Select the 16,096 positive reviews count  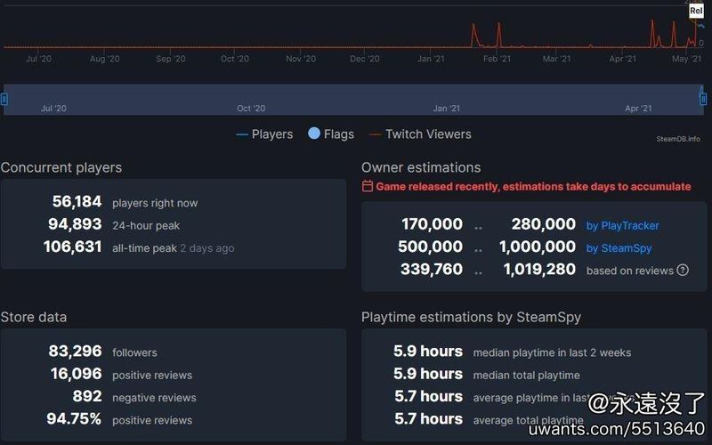pyautogui.click(x=77, y=374)
